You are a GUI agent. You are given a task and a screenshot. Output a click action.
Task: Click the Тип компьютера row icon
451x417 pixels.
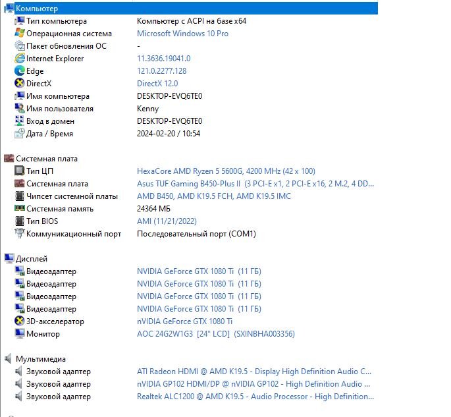click(x=20, y=21)
